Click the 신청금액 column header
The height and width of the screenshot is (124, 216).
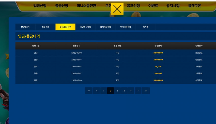point(158,46)
